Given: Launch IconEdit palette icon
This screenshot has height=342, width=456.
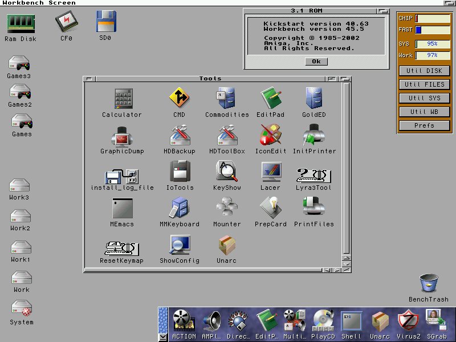Looking at the screenshot, I should [x=270, y=135].
